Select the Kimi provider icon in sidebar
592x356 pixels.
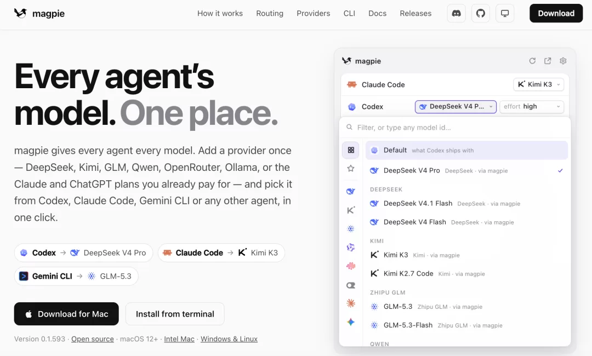[351, 210]
